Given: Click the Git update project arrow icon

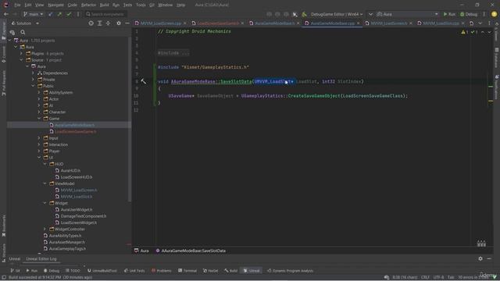Looking at the screenshot, I should click(x=50, y=14).
